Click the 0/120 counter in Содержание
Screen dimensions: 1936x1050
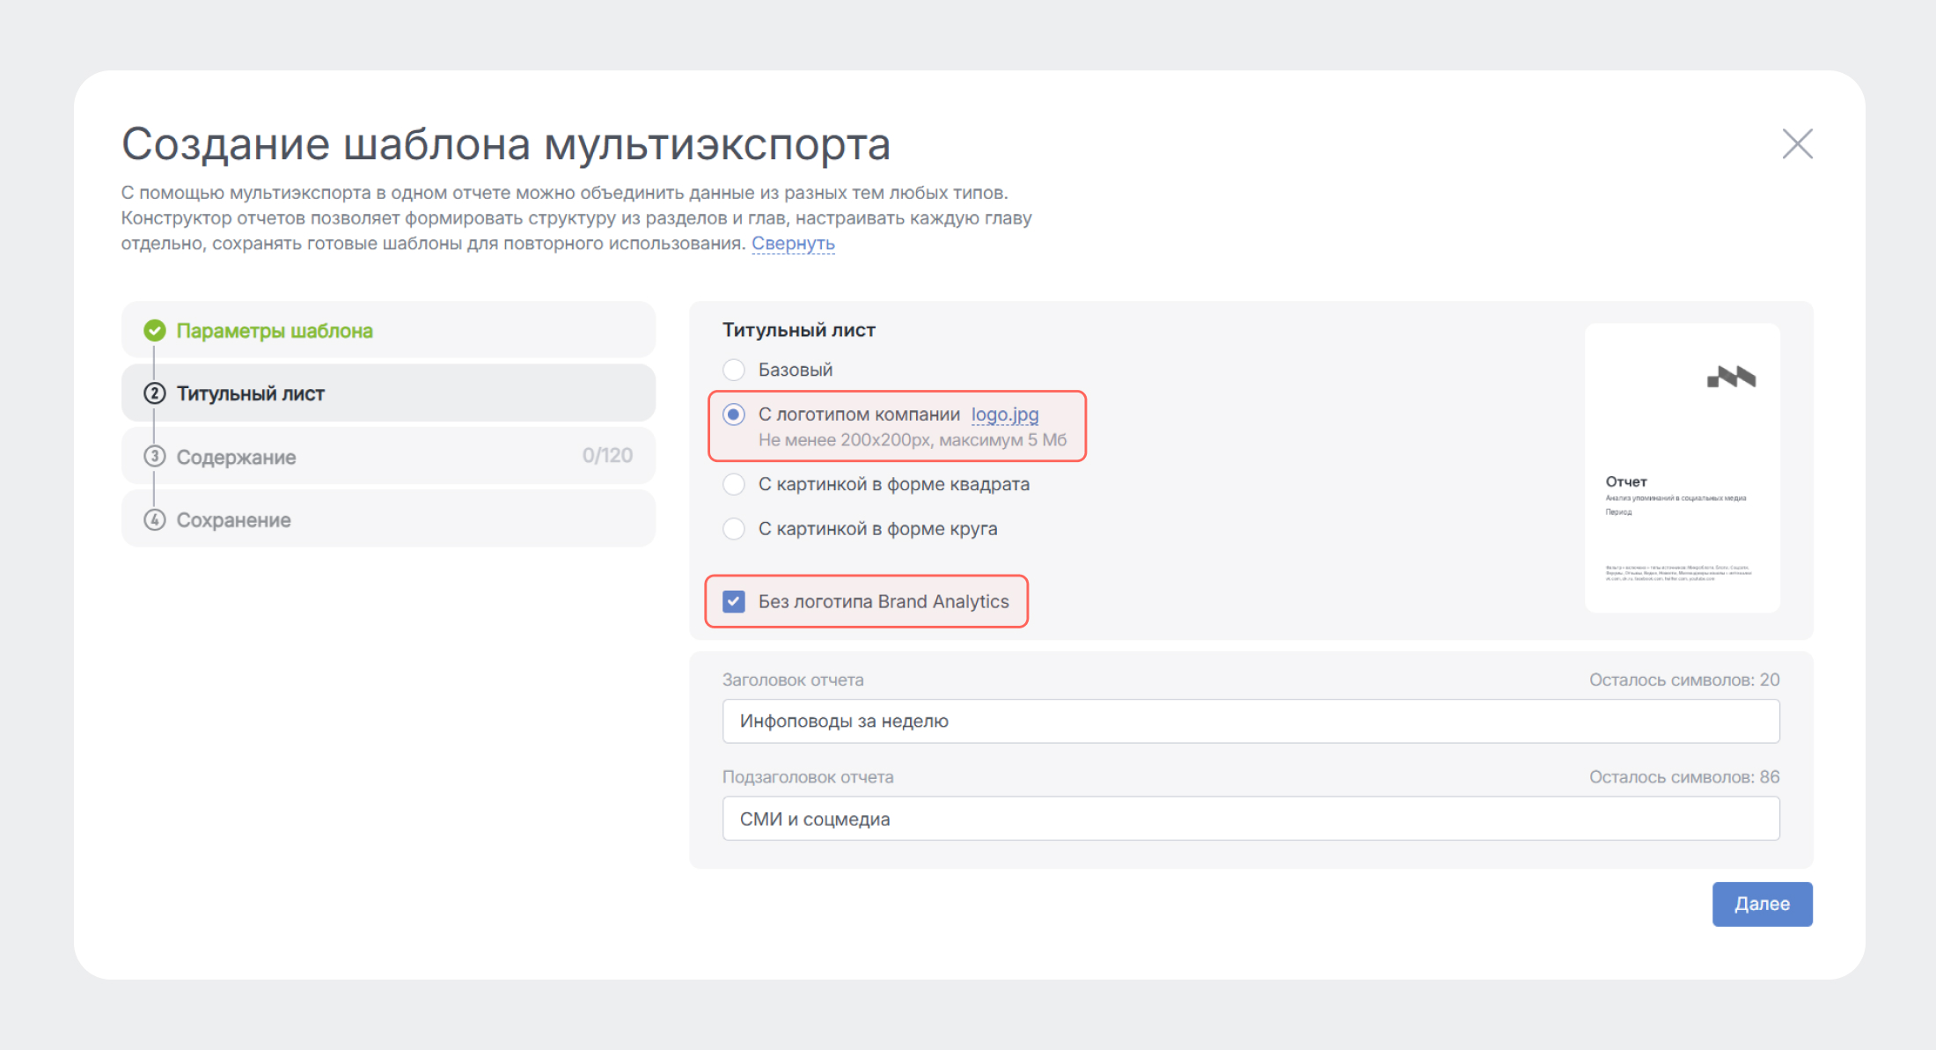[607, 455]
